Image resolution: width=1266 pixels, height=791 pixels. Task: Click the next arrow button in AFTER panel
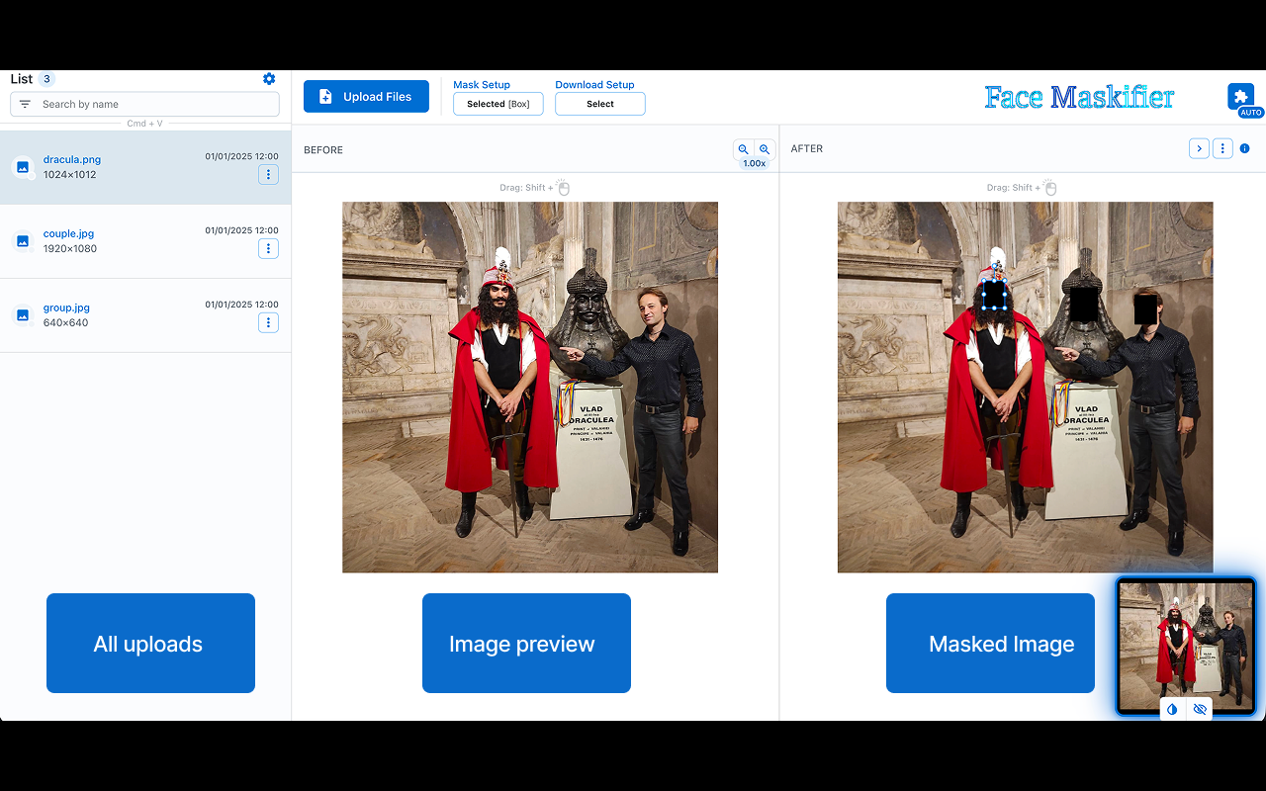click(x=1199, y=148)
